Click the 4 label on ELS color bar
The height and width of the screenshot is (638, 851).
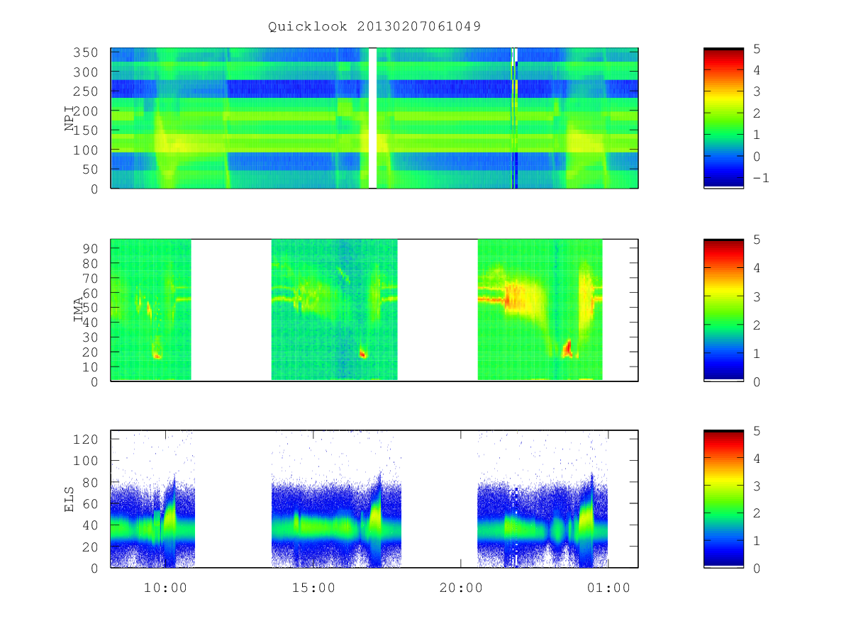(756, 458)
